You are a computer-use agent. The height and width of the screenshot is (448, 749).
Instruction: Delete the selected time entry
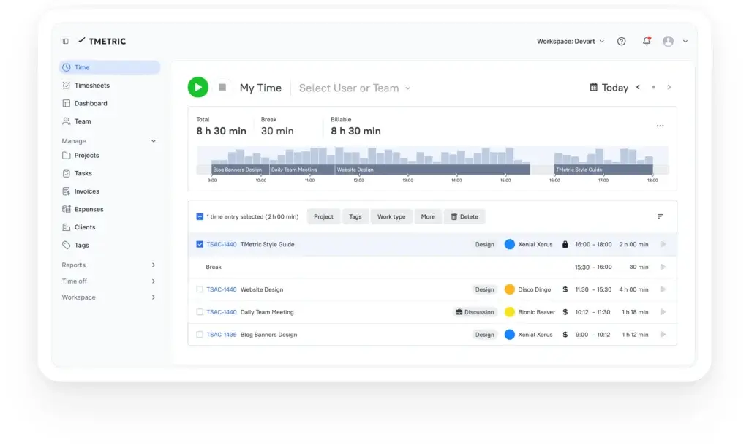click(464, 216)
